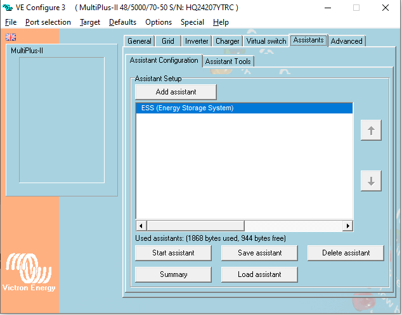Move assistant up with up arrow
This screenshot has width=402, height=315.
pyautogui.click(x=371, y=131)
